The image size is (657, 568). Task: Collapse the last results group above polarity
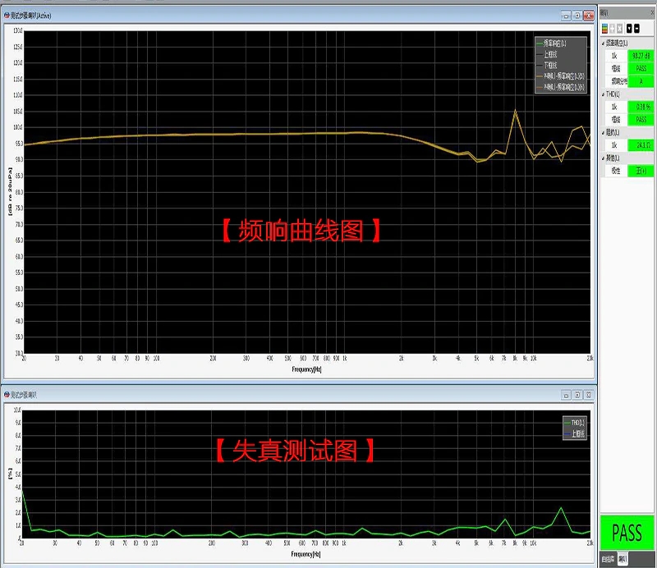603,158
